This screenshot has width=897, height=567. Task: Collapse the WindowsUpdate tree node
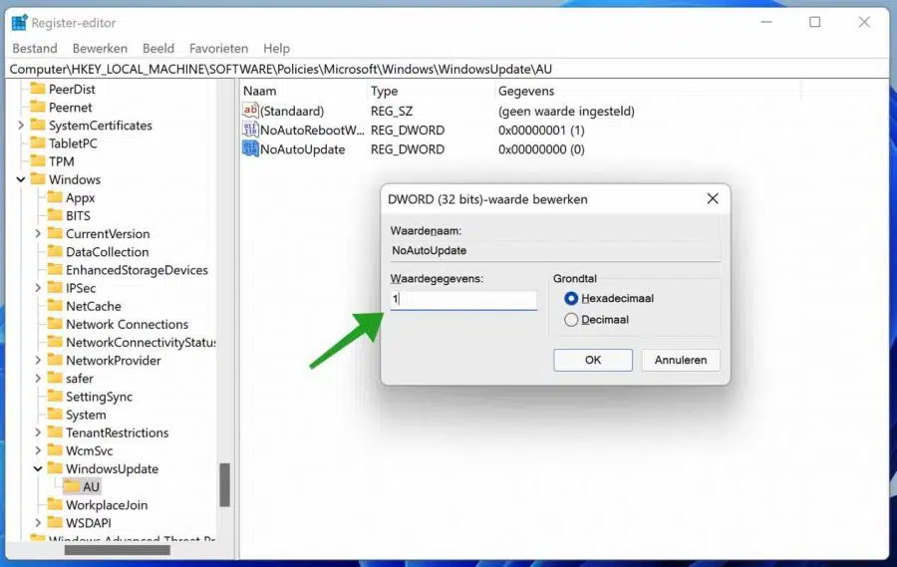(38, 468)
